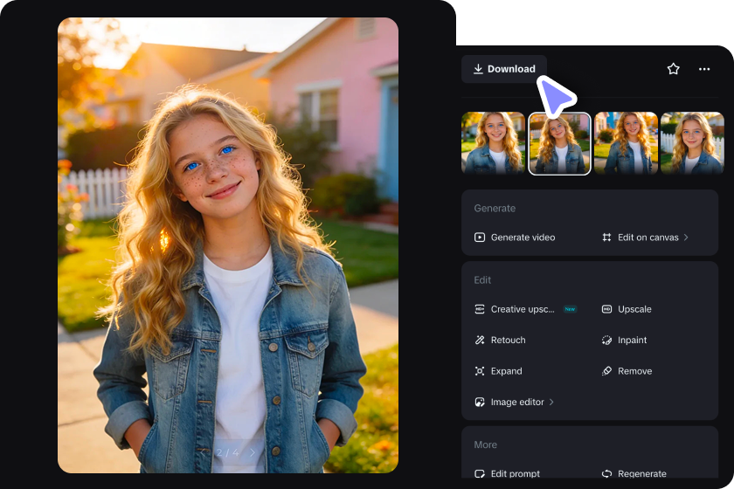Click the Download button
This screenshot has width=734, height=489.
[504, 69]
